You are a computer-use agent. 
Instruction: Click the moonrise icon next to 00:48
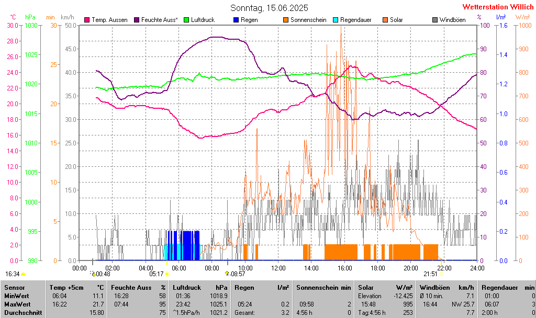[x=92, y=274]
